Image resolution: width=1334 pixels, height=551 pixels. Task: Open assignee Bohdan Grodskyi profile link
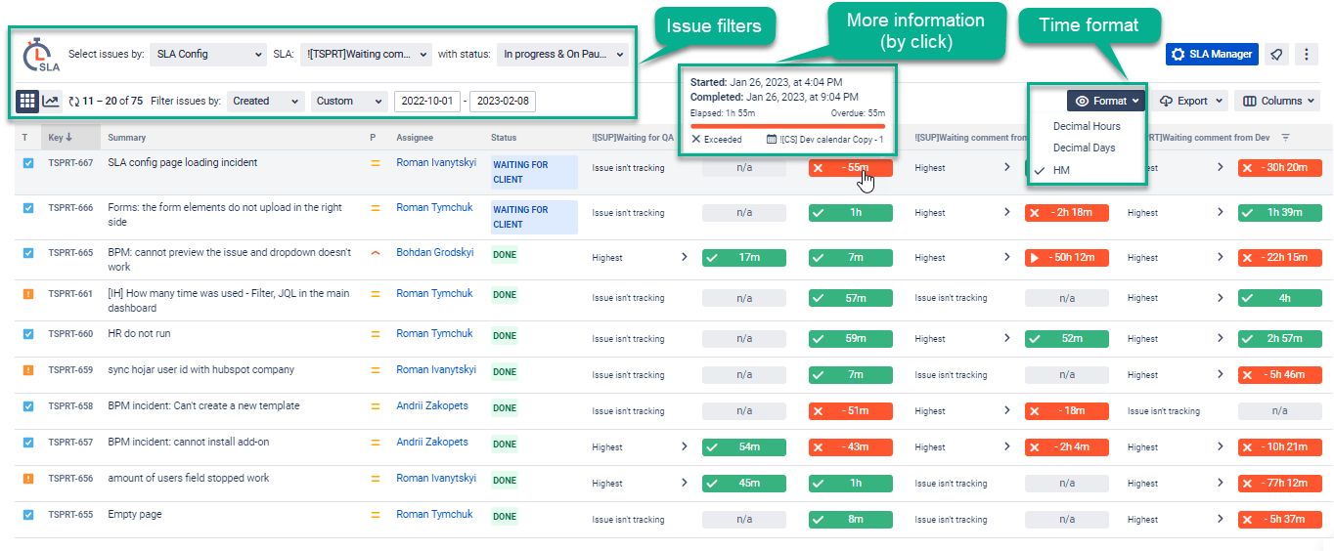point(435,253)
